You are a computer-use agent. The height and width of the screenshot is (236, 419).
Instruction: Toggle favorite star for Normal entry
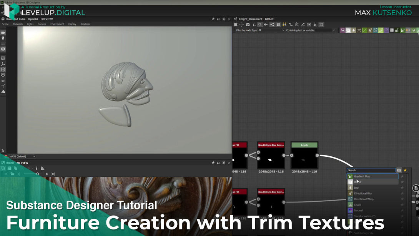(x=402, y=210)
